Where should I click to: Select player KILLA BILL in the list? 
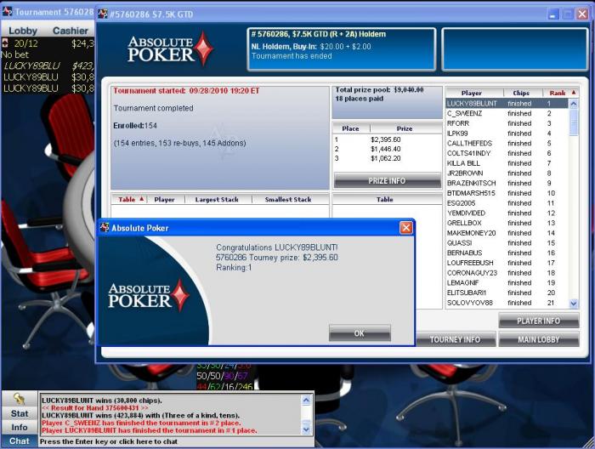507,163
